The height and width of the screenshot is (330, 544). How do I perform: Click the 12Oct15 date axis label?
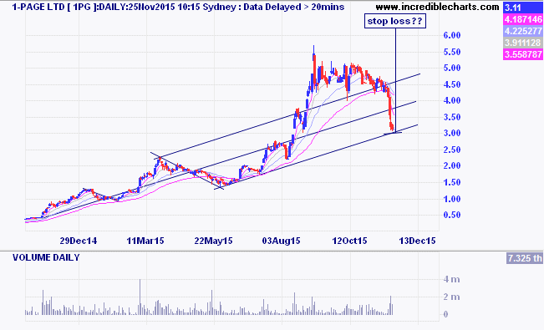(349, 241)
